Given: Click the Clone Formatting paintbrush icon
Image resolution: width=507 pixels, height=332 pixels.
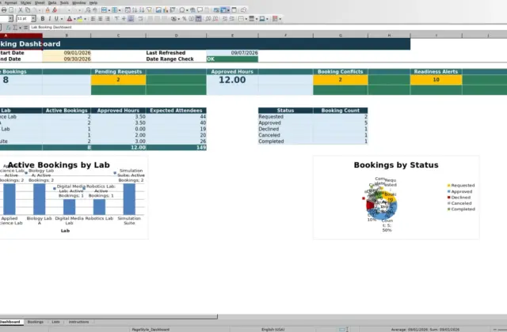Looking at the screenshot, I should [x=48, y=10].
